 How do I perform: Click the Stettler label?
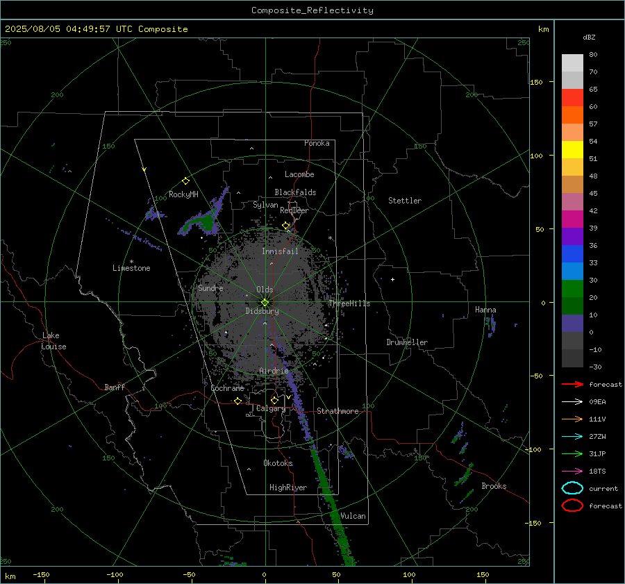(405, 201)
